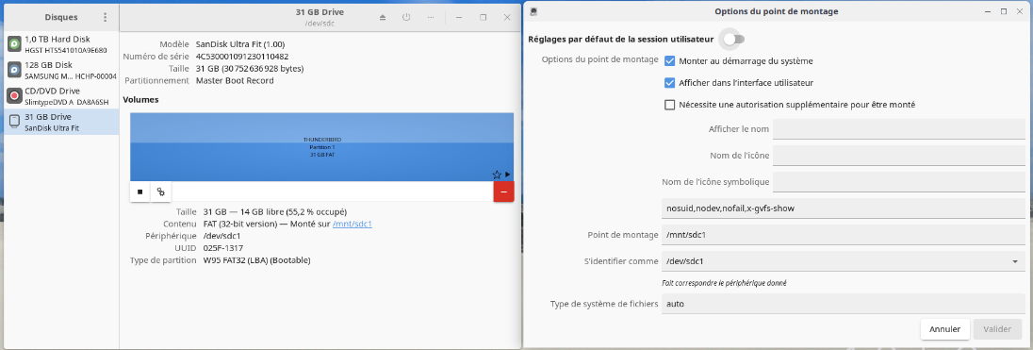Click the mount options field 'nosuid,nodev,nofail,x-gvfs-show'
Image resolution: width=1033 pixels, height=350 pixels.
point(843,208)
